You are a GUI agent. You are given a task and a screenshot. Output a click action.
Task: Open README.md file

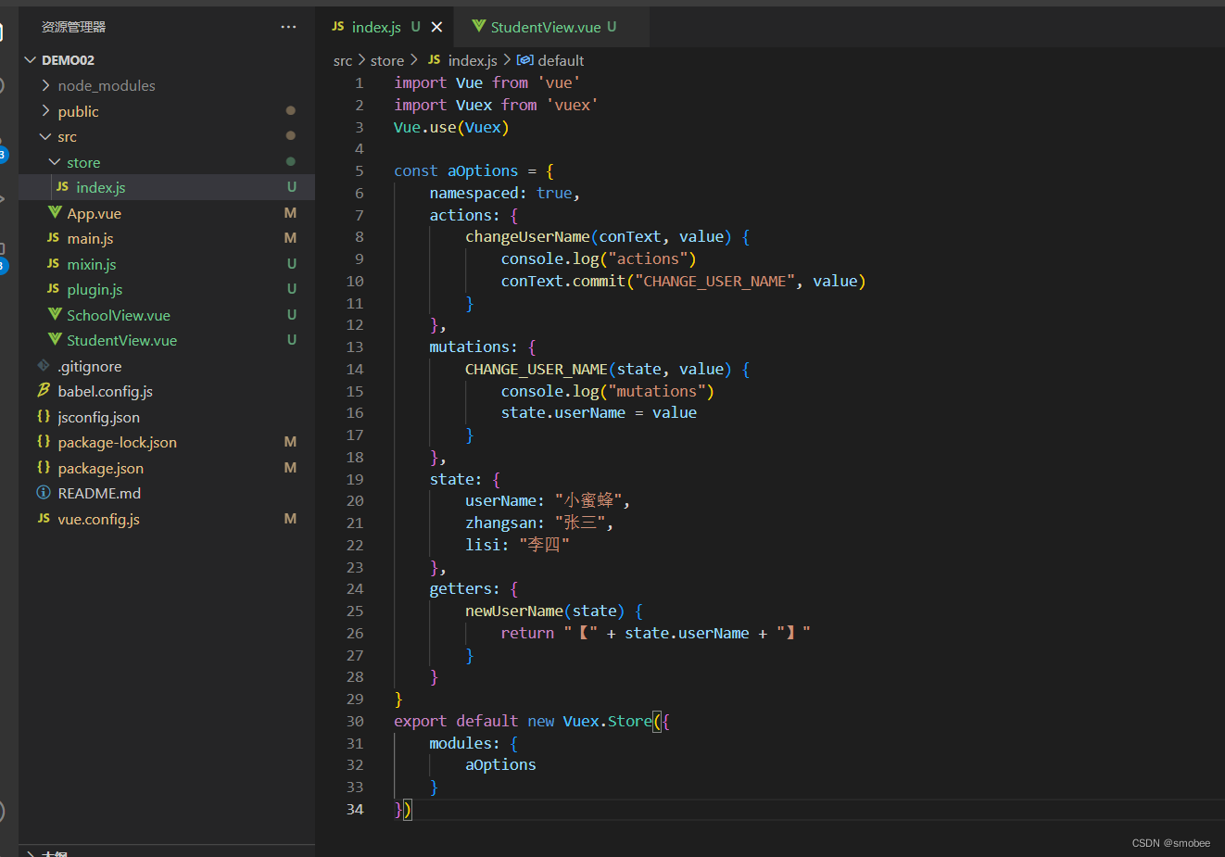point(167,493)
